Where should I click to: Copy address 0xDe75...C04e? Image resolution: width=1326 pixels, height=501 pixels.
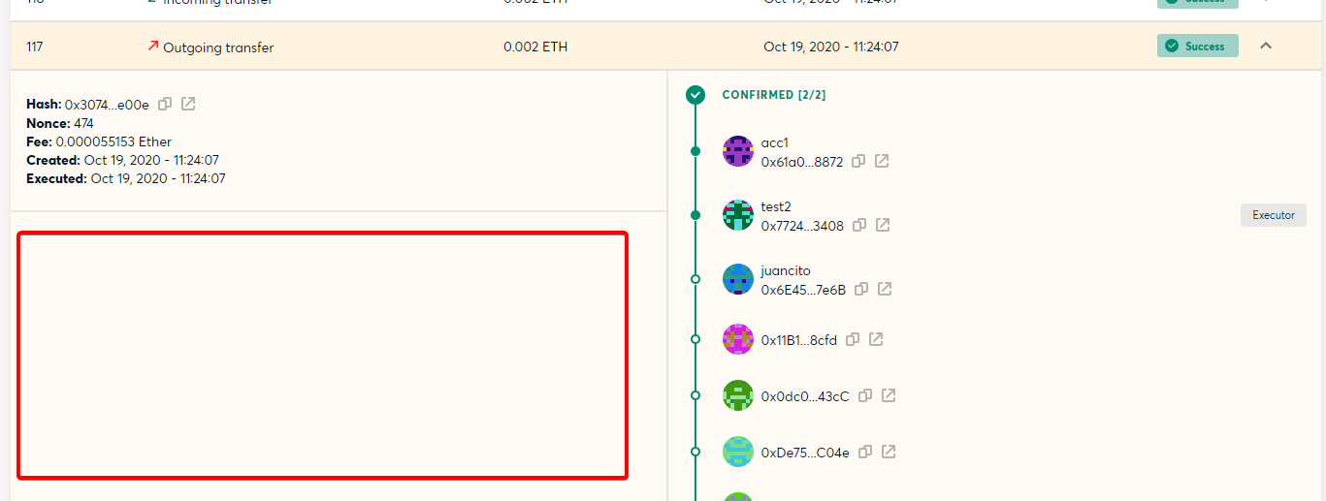click(865, 452)
